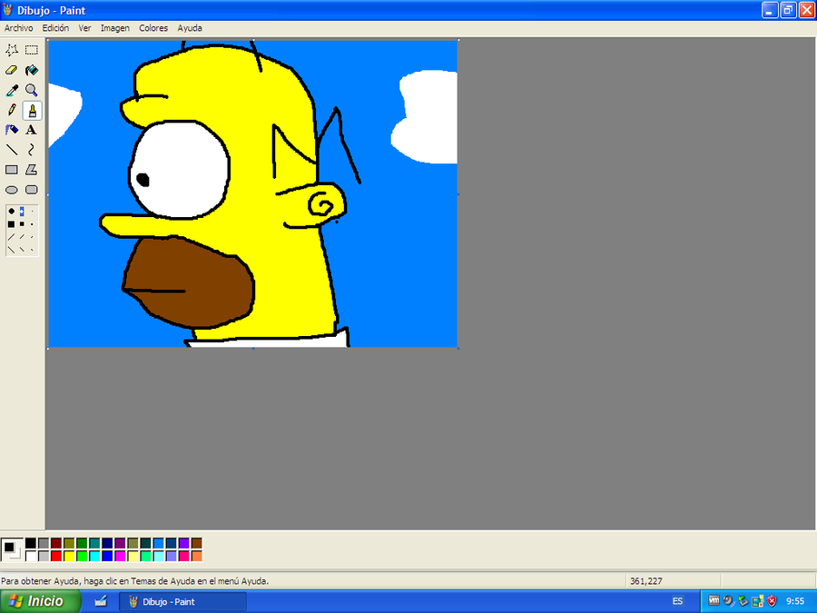Select the Polygon shape tool
This screenshot has height=613, width=817.
pos(32,170)
